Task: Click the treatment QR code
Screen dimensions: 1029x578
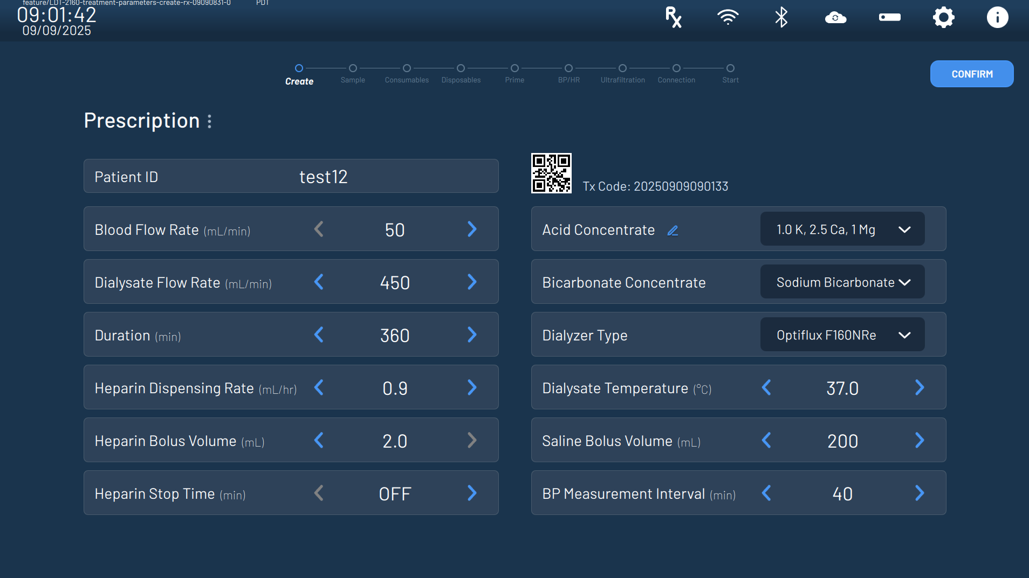Action: tap(551, 173)
